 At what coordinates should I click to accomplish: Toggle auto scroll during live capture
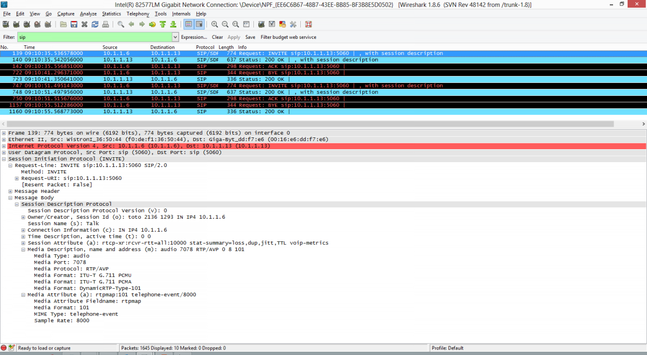click(199, 24)
